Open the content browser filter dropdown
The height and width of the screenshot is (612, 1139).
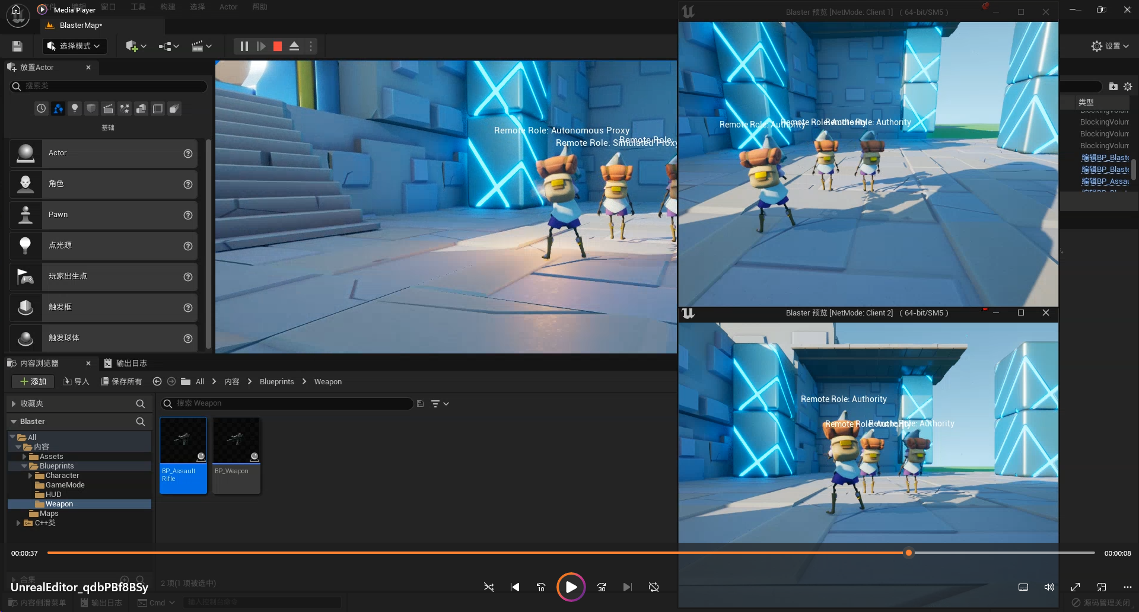tap(440, 404)
